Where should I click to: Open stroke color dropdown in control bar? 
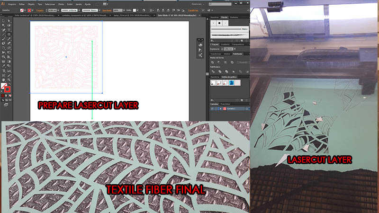pos(32,10)
